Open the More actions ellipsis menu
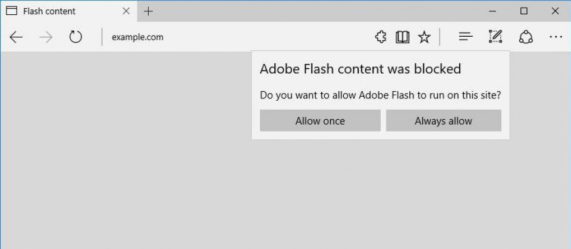Viewport: 571px width, 249px height. click(x=556, y=37)
